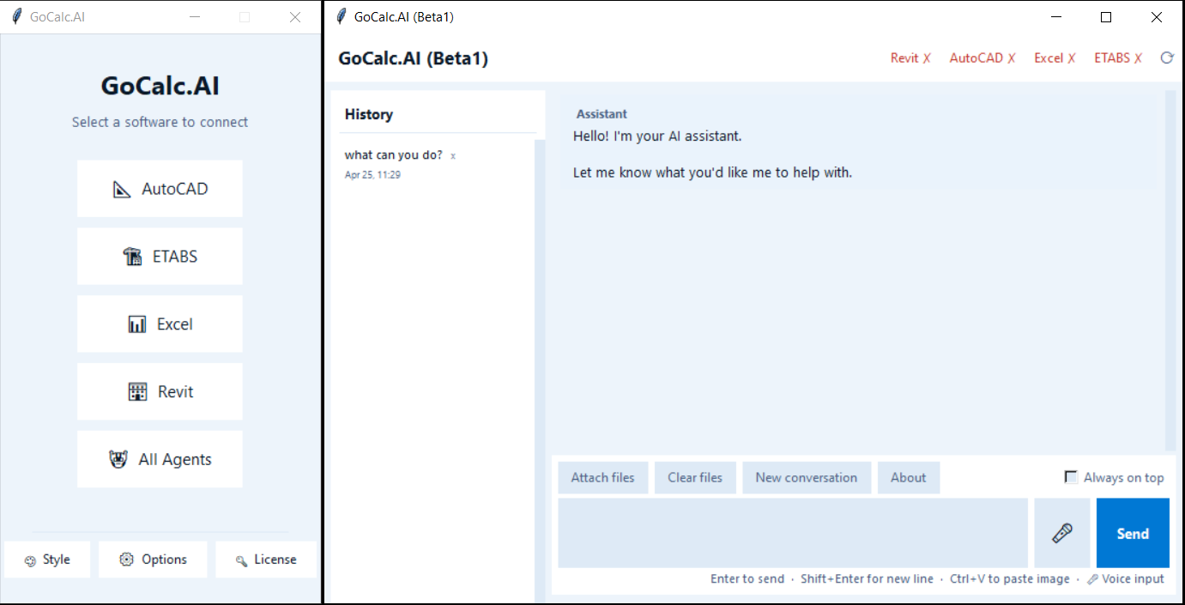This screenshot has width=1185, height=605.
Task: Click the History panel heading
Action: (x=369, y=114)
